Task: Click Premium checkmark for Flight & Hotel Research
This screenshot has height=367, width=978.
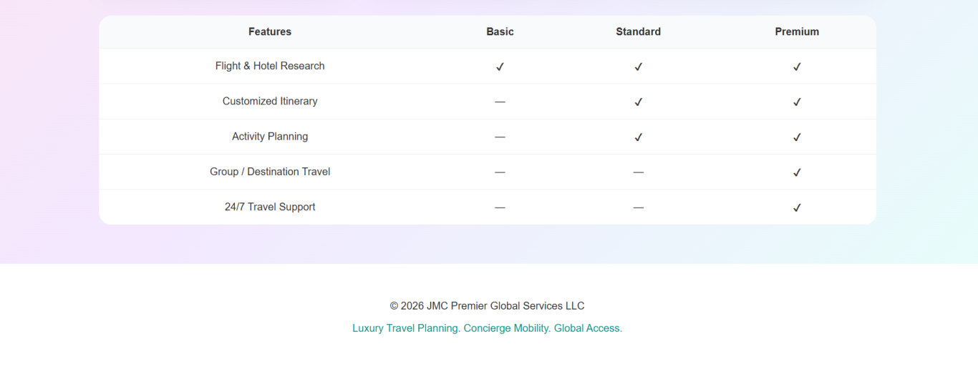Action: tap(797, 67)
